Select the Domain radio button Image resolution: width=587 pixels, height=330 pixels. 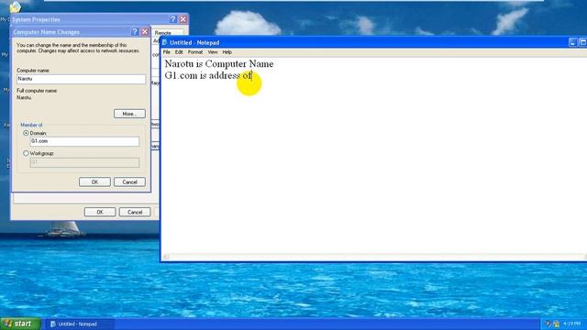[x=26, y=133]
